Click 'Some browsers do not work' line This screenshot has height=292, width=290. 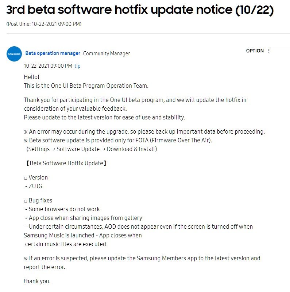coord(62,209)
